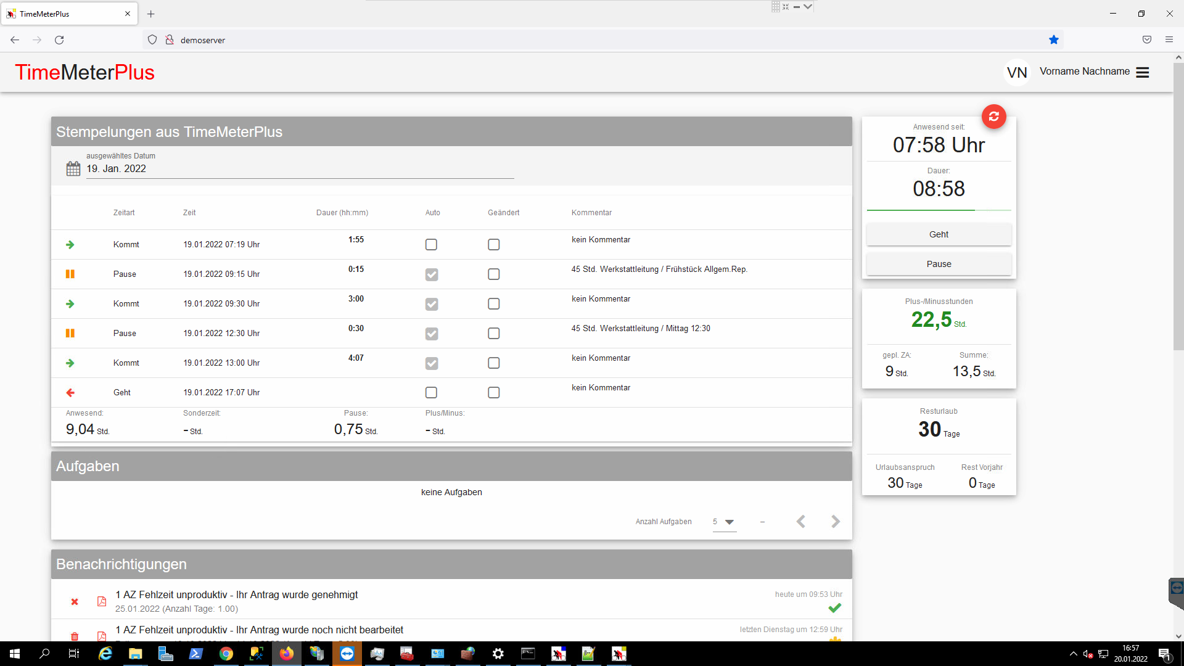
Task: Click the green checkmark of the approved request
Action: coord(835,608)
